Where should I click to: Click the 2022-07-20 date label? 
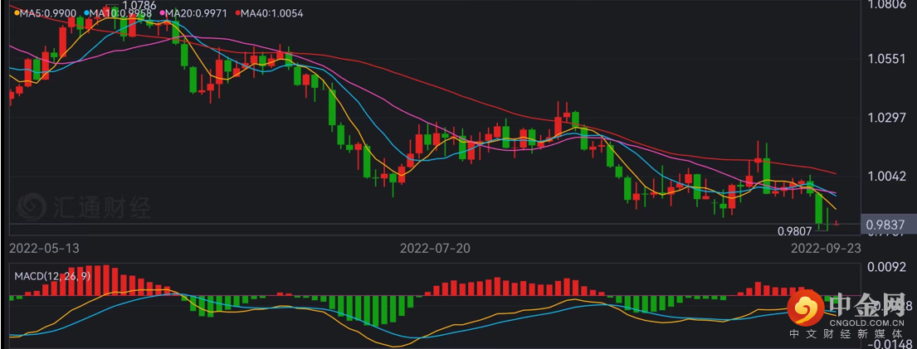tap(433, 247)
